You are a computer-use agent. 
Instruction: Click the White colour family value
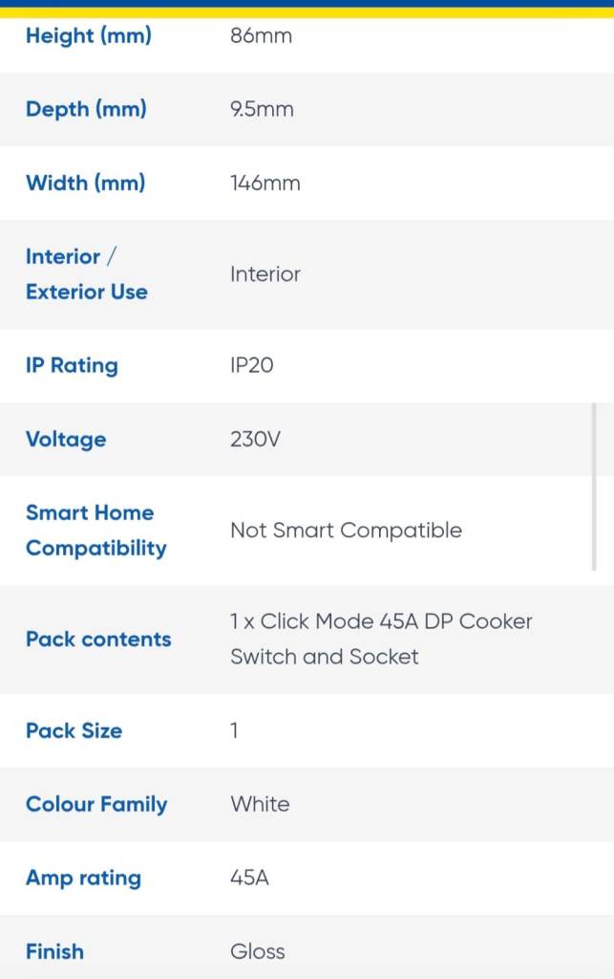click(x=260, y=803)
